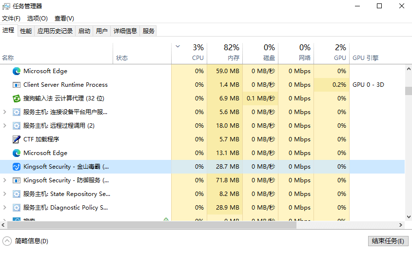Click the Client Server Runtime Process icon
Image resolution: width=412 pixels, height=253 pixels.
(x=17, y=85)
